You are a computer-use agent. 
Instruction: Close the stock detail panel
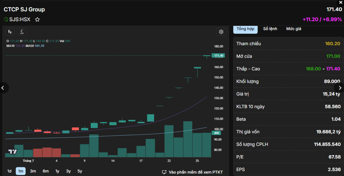point(341,2)
